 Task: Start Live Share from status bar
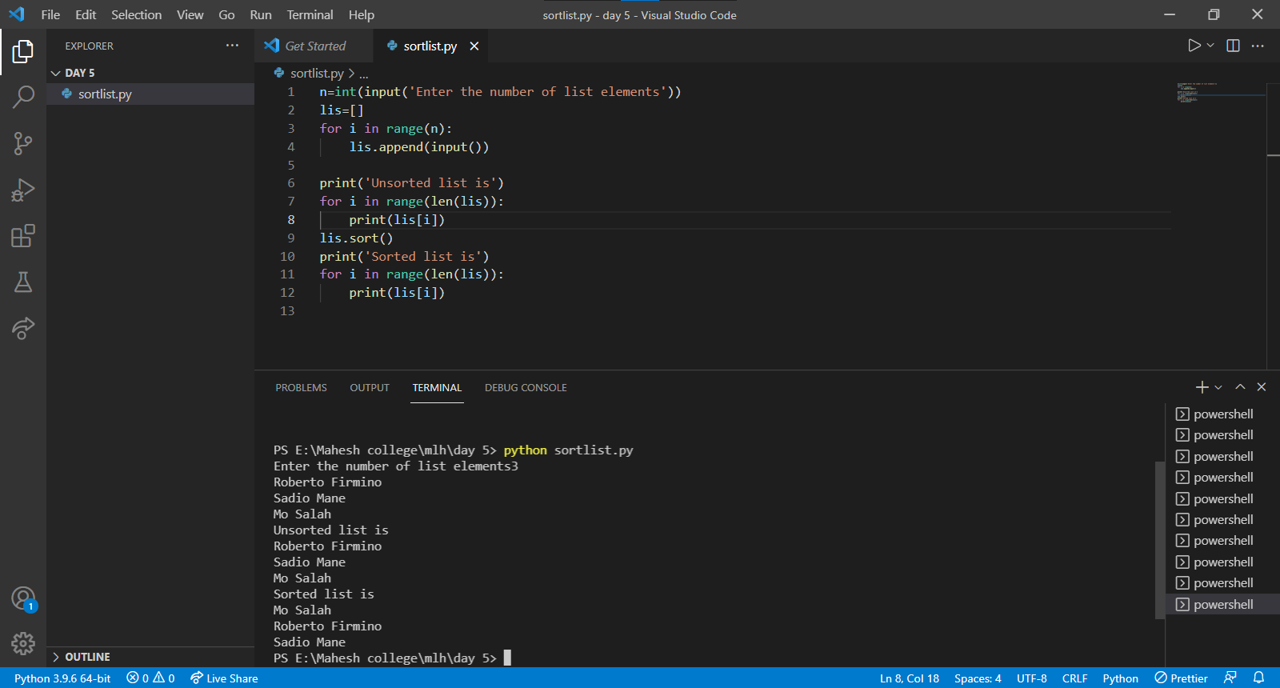pyautogui.click(x=224, y=678)
